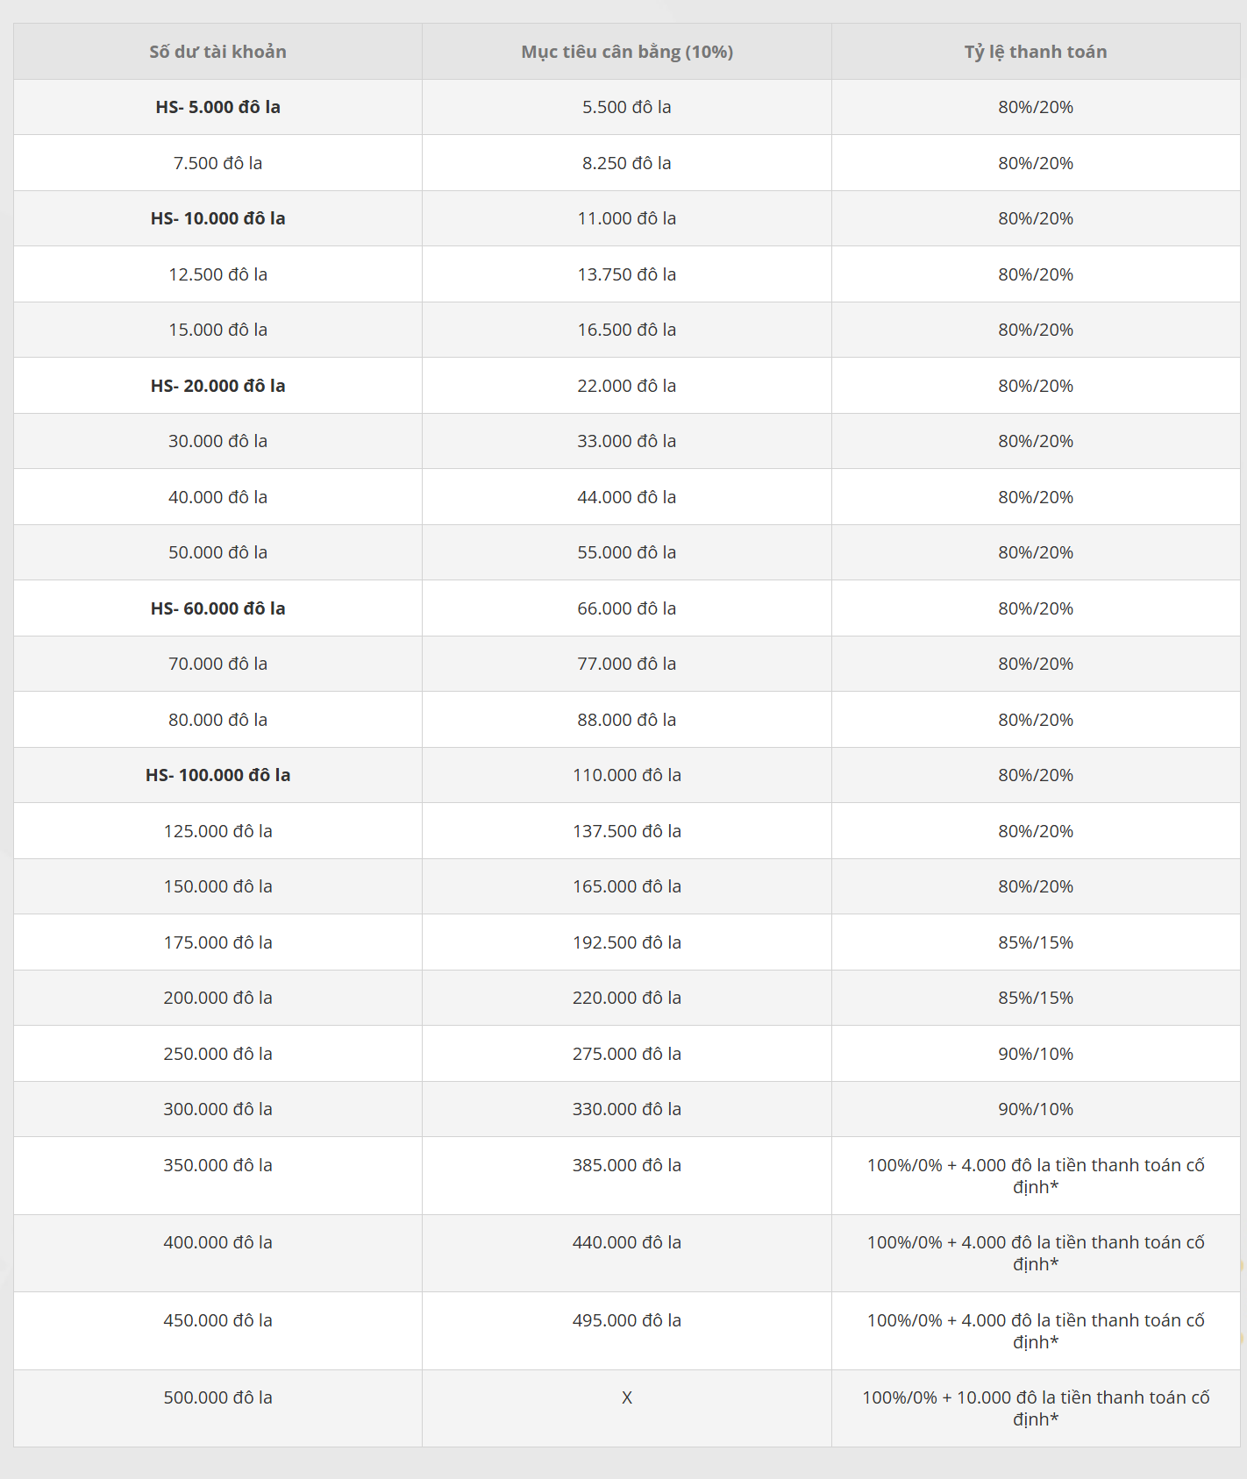This screenshot has width=1247, height=1479.
Task: Click the 192.500 đô la target value
Action: point(627,942)
